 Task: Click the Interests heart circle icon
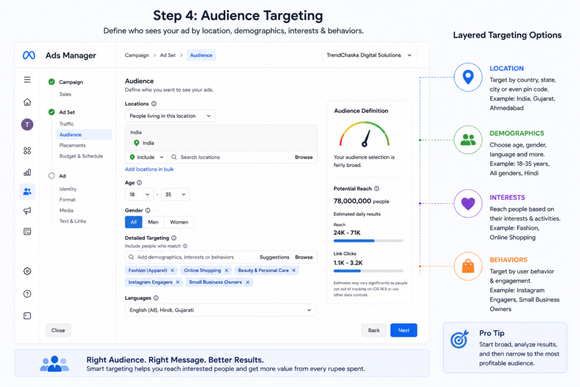tap(468, 203)
